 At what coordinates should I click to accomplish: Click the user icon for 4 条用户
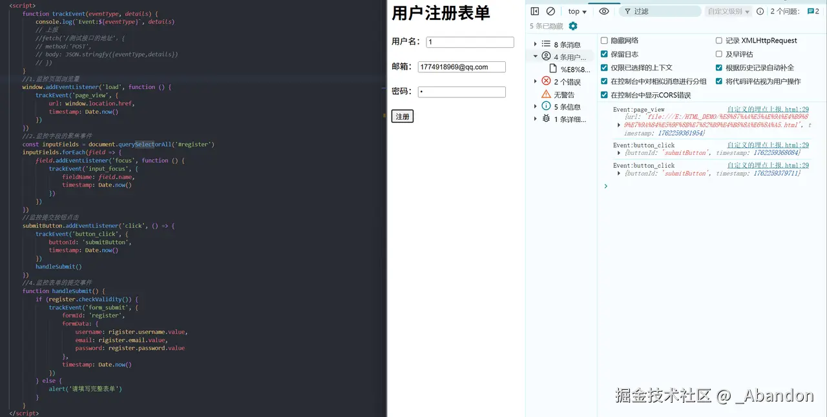point(546,57)
